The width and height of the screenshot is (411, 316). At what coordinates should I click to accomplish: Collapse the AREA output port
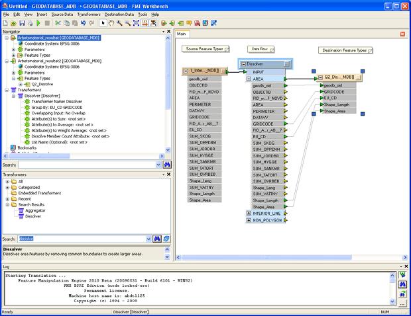(x=249, y=79)
